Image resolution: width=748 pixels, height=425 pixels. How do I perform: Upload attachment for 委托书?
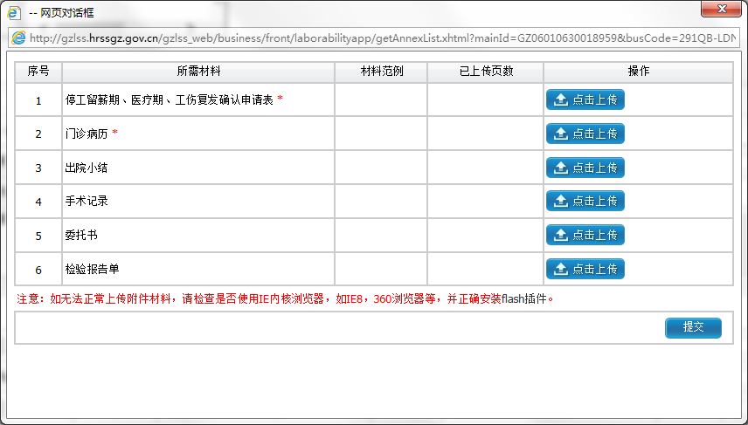tap(585, 235)
